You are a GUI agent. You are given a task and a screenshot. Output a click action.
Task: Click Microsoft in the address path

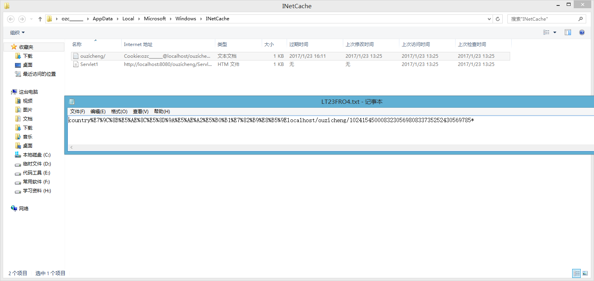click(x=155, y=19)
